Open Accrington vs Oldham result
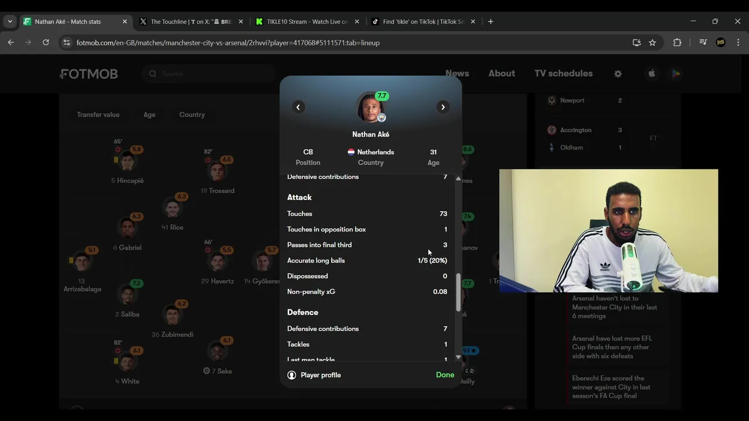 tap(608, 139)
